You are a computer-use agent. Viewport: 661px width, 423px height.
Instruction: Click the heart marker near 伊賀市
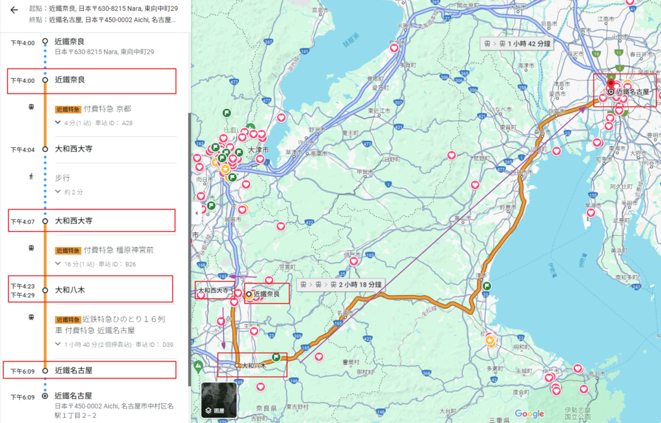coord(354,261)
